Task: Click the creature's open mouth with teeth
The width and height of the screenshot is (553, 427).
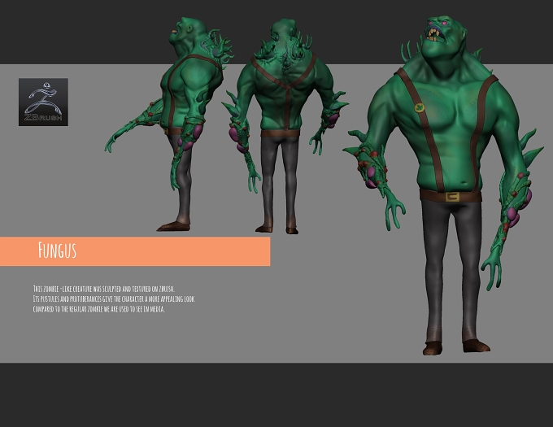Action: pyautogui.click(x=433, y=34)
